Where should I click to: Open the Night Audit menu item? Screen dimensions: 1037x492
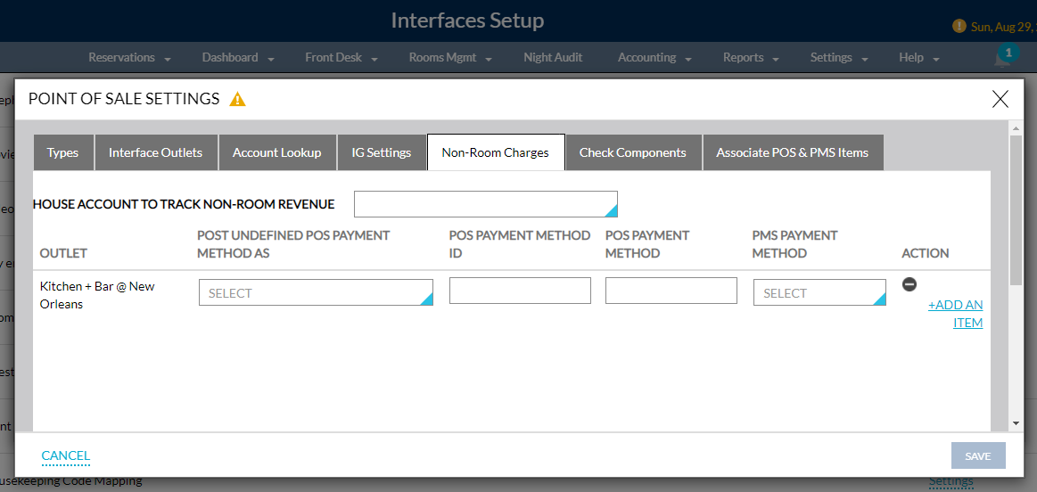coord(553,58)
